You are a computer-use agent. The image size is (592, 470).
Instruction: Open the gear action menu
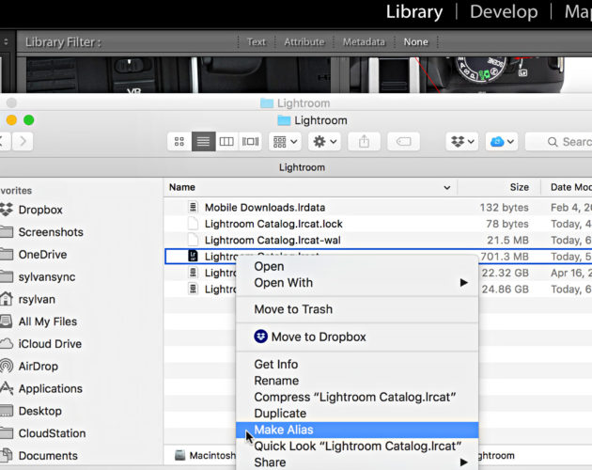click(x=324, y=142)
